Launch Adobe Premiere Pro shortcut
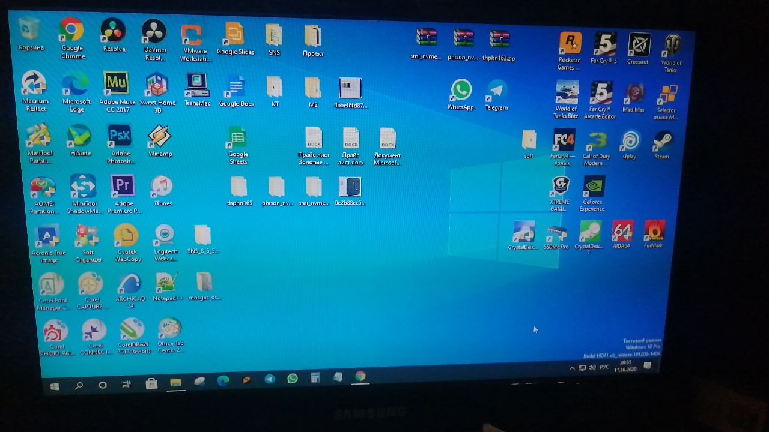Image resolution: width=769 pixels, height=432 pixels. pos(123,194)
